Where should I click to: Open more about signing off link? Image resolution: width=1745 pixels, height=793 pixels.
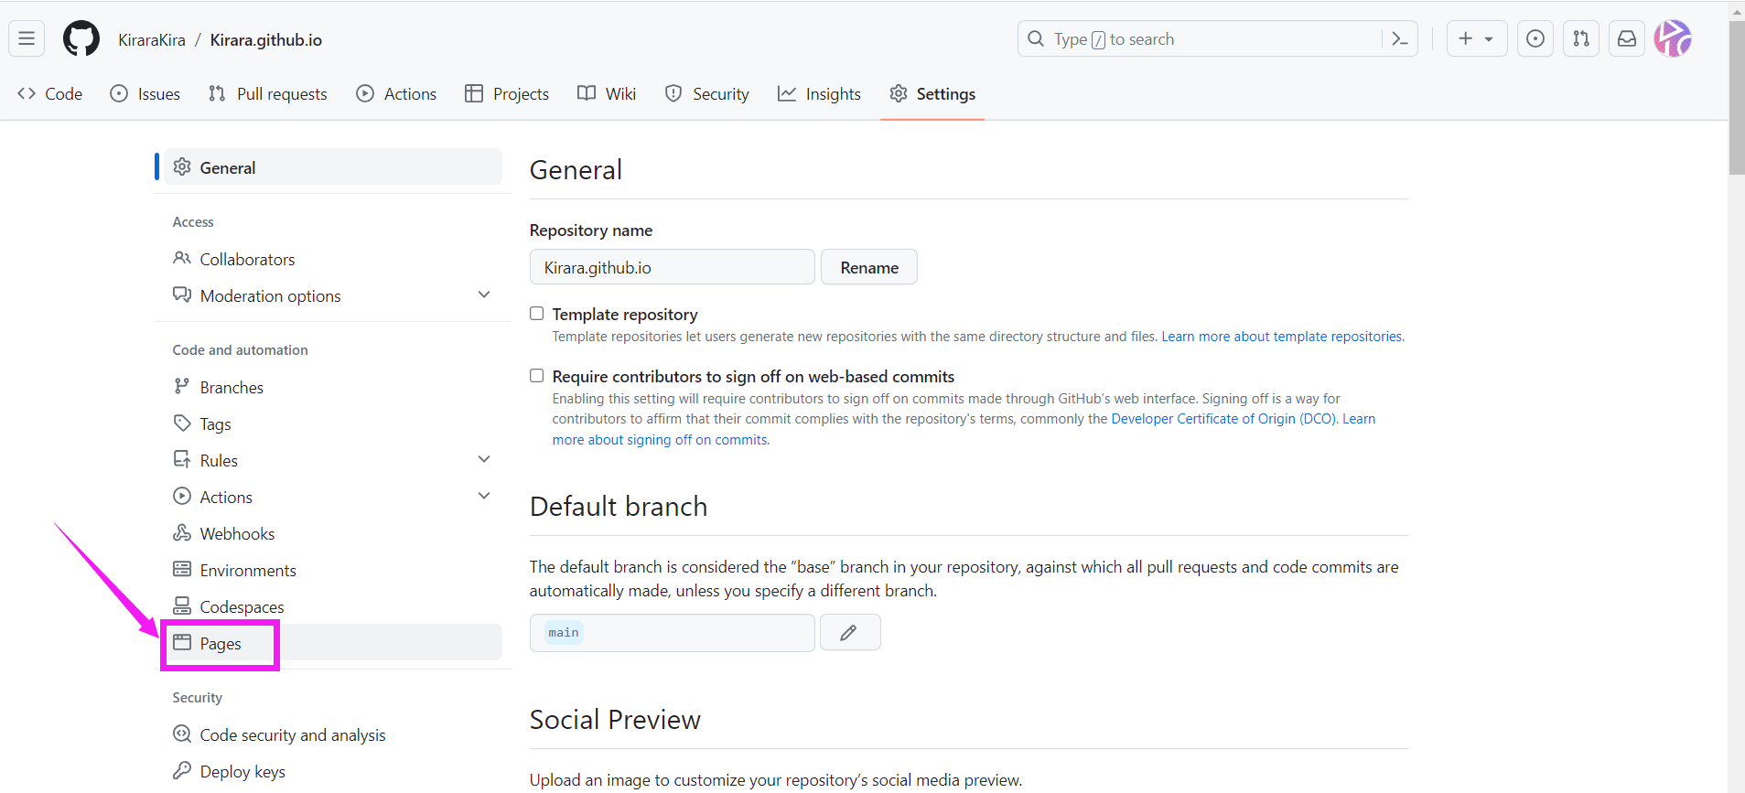tap(661, 440)
